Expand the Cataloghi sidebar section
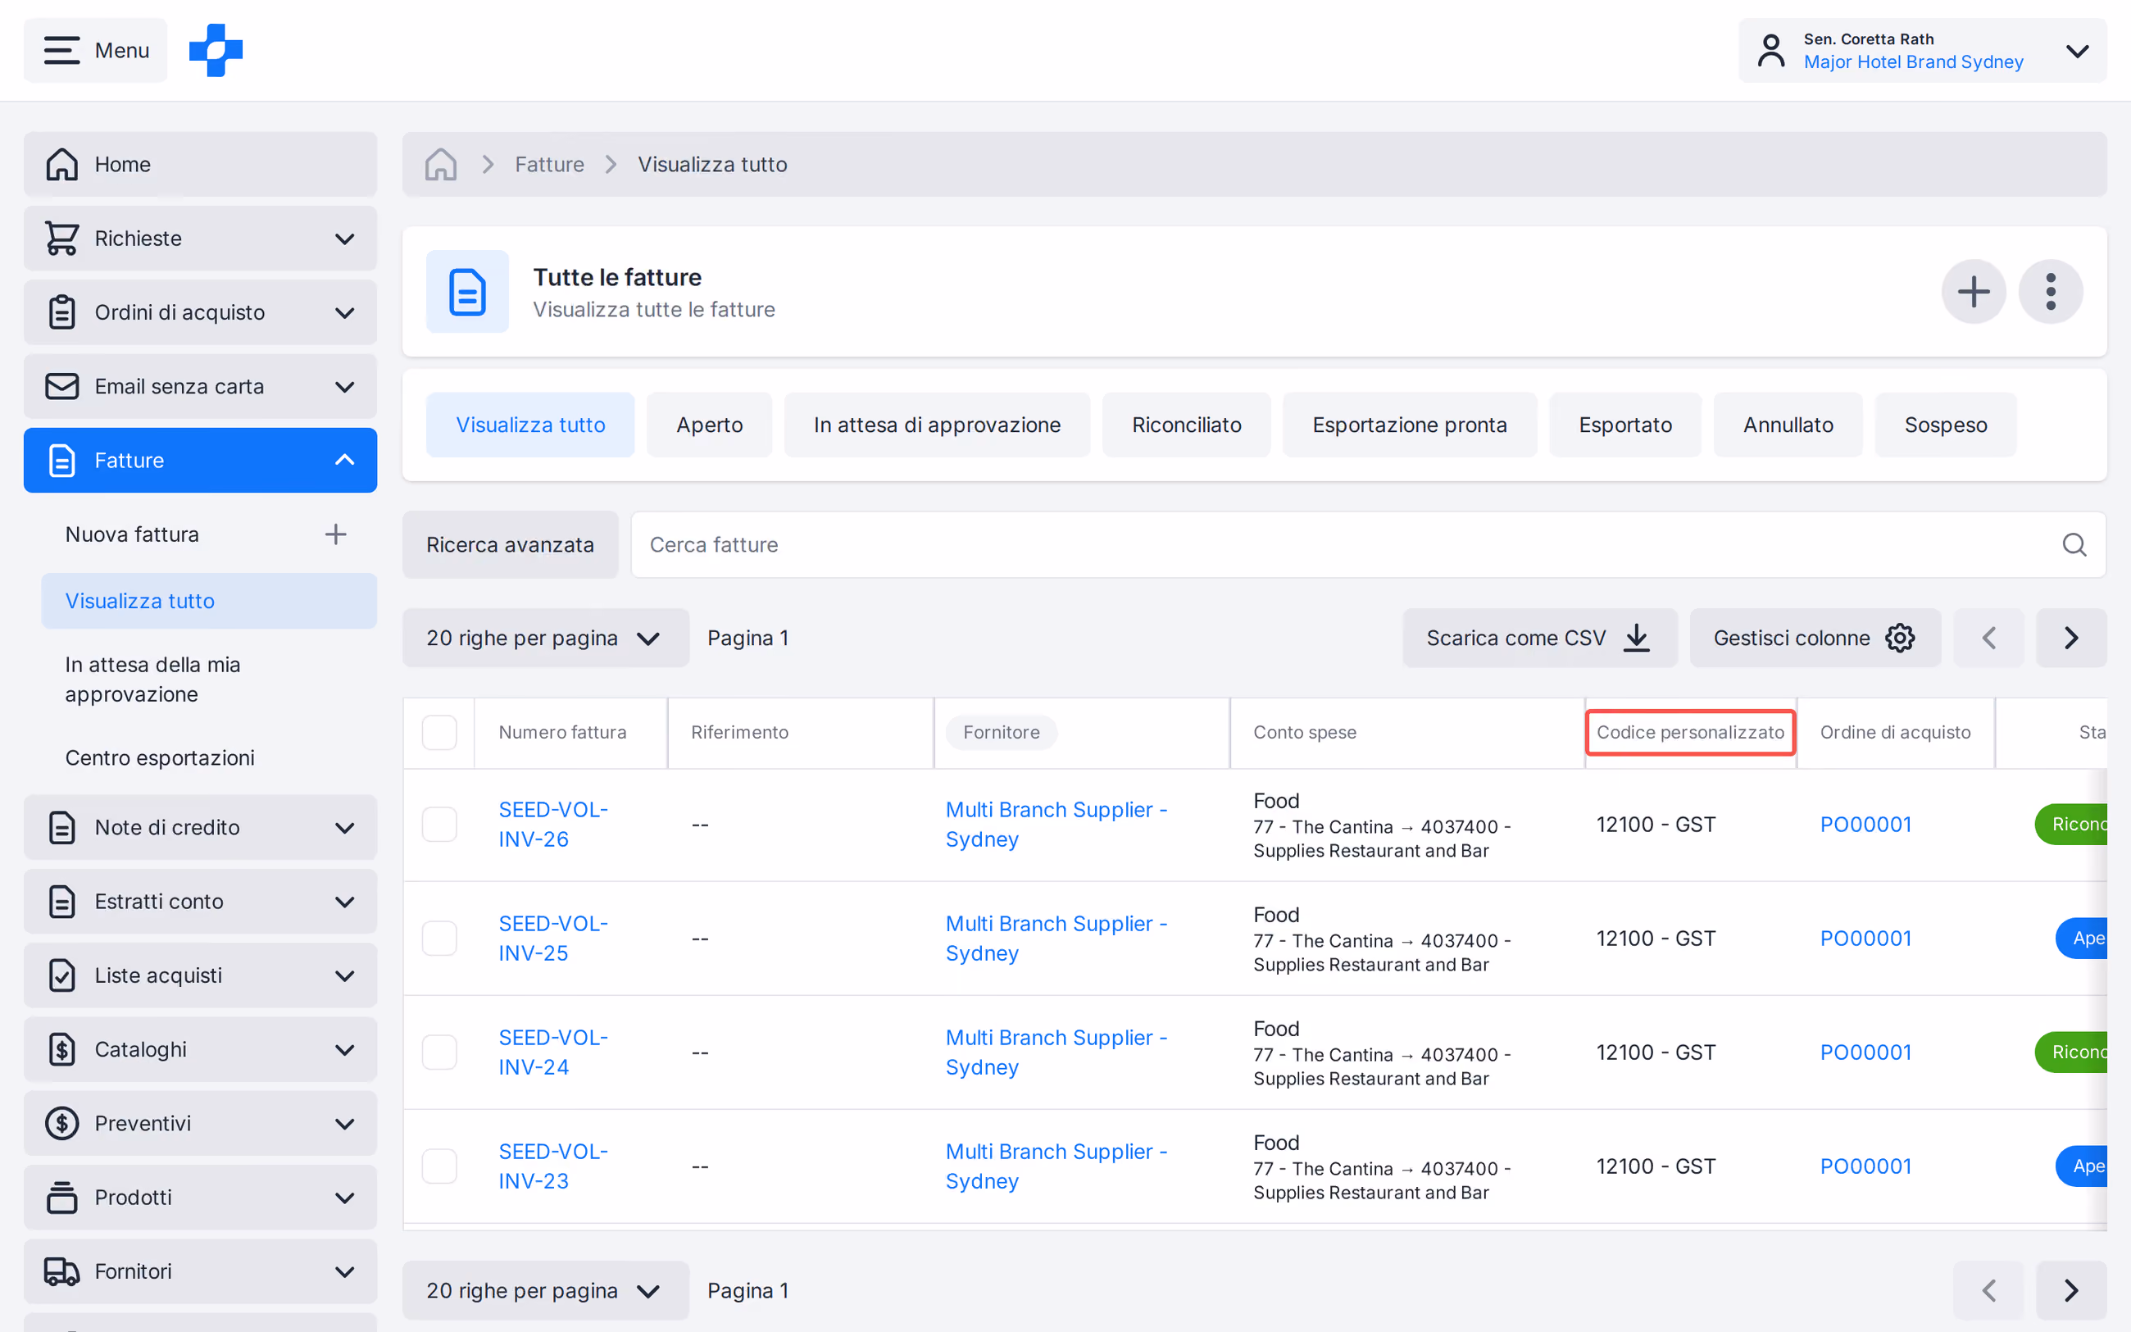The image size is (2131, 1332). [200, 1050]
